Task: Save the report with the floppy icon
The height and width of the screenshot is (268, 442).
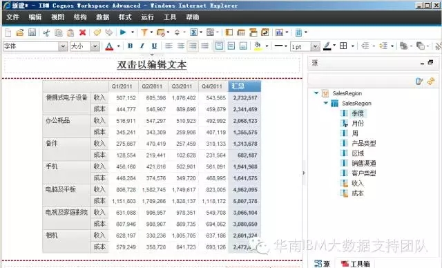Action: pyautogui.click(x=32, y=32)
